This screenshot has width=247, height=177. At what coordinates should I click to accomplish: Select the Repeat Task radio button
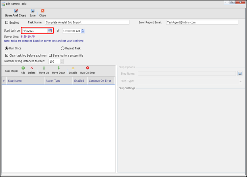click(x=63, y=48)
